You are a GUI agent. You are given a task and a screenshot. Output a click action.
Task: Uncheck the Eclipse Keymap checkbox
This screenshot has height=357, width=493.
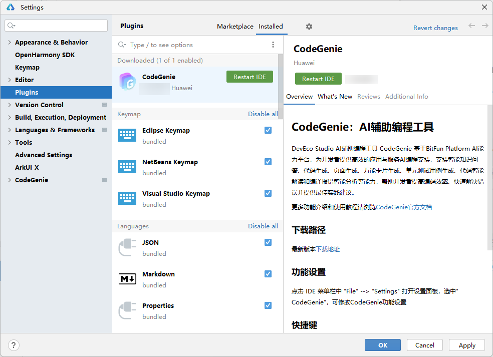[268, 130]
